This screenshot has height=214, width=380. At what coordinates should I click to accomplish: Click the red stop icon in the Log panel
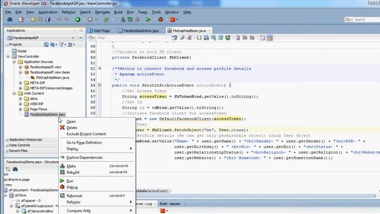[x=163, y=211]
